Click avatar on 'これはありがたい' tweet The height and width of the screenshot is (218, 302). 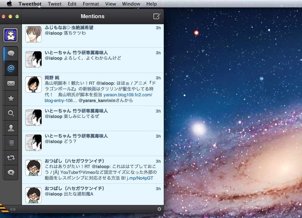click(x=34, y=168)
